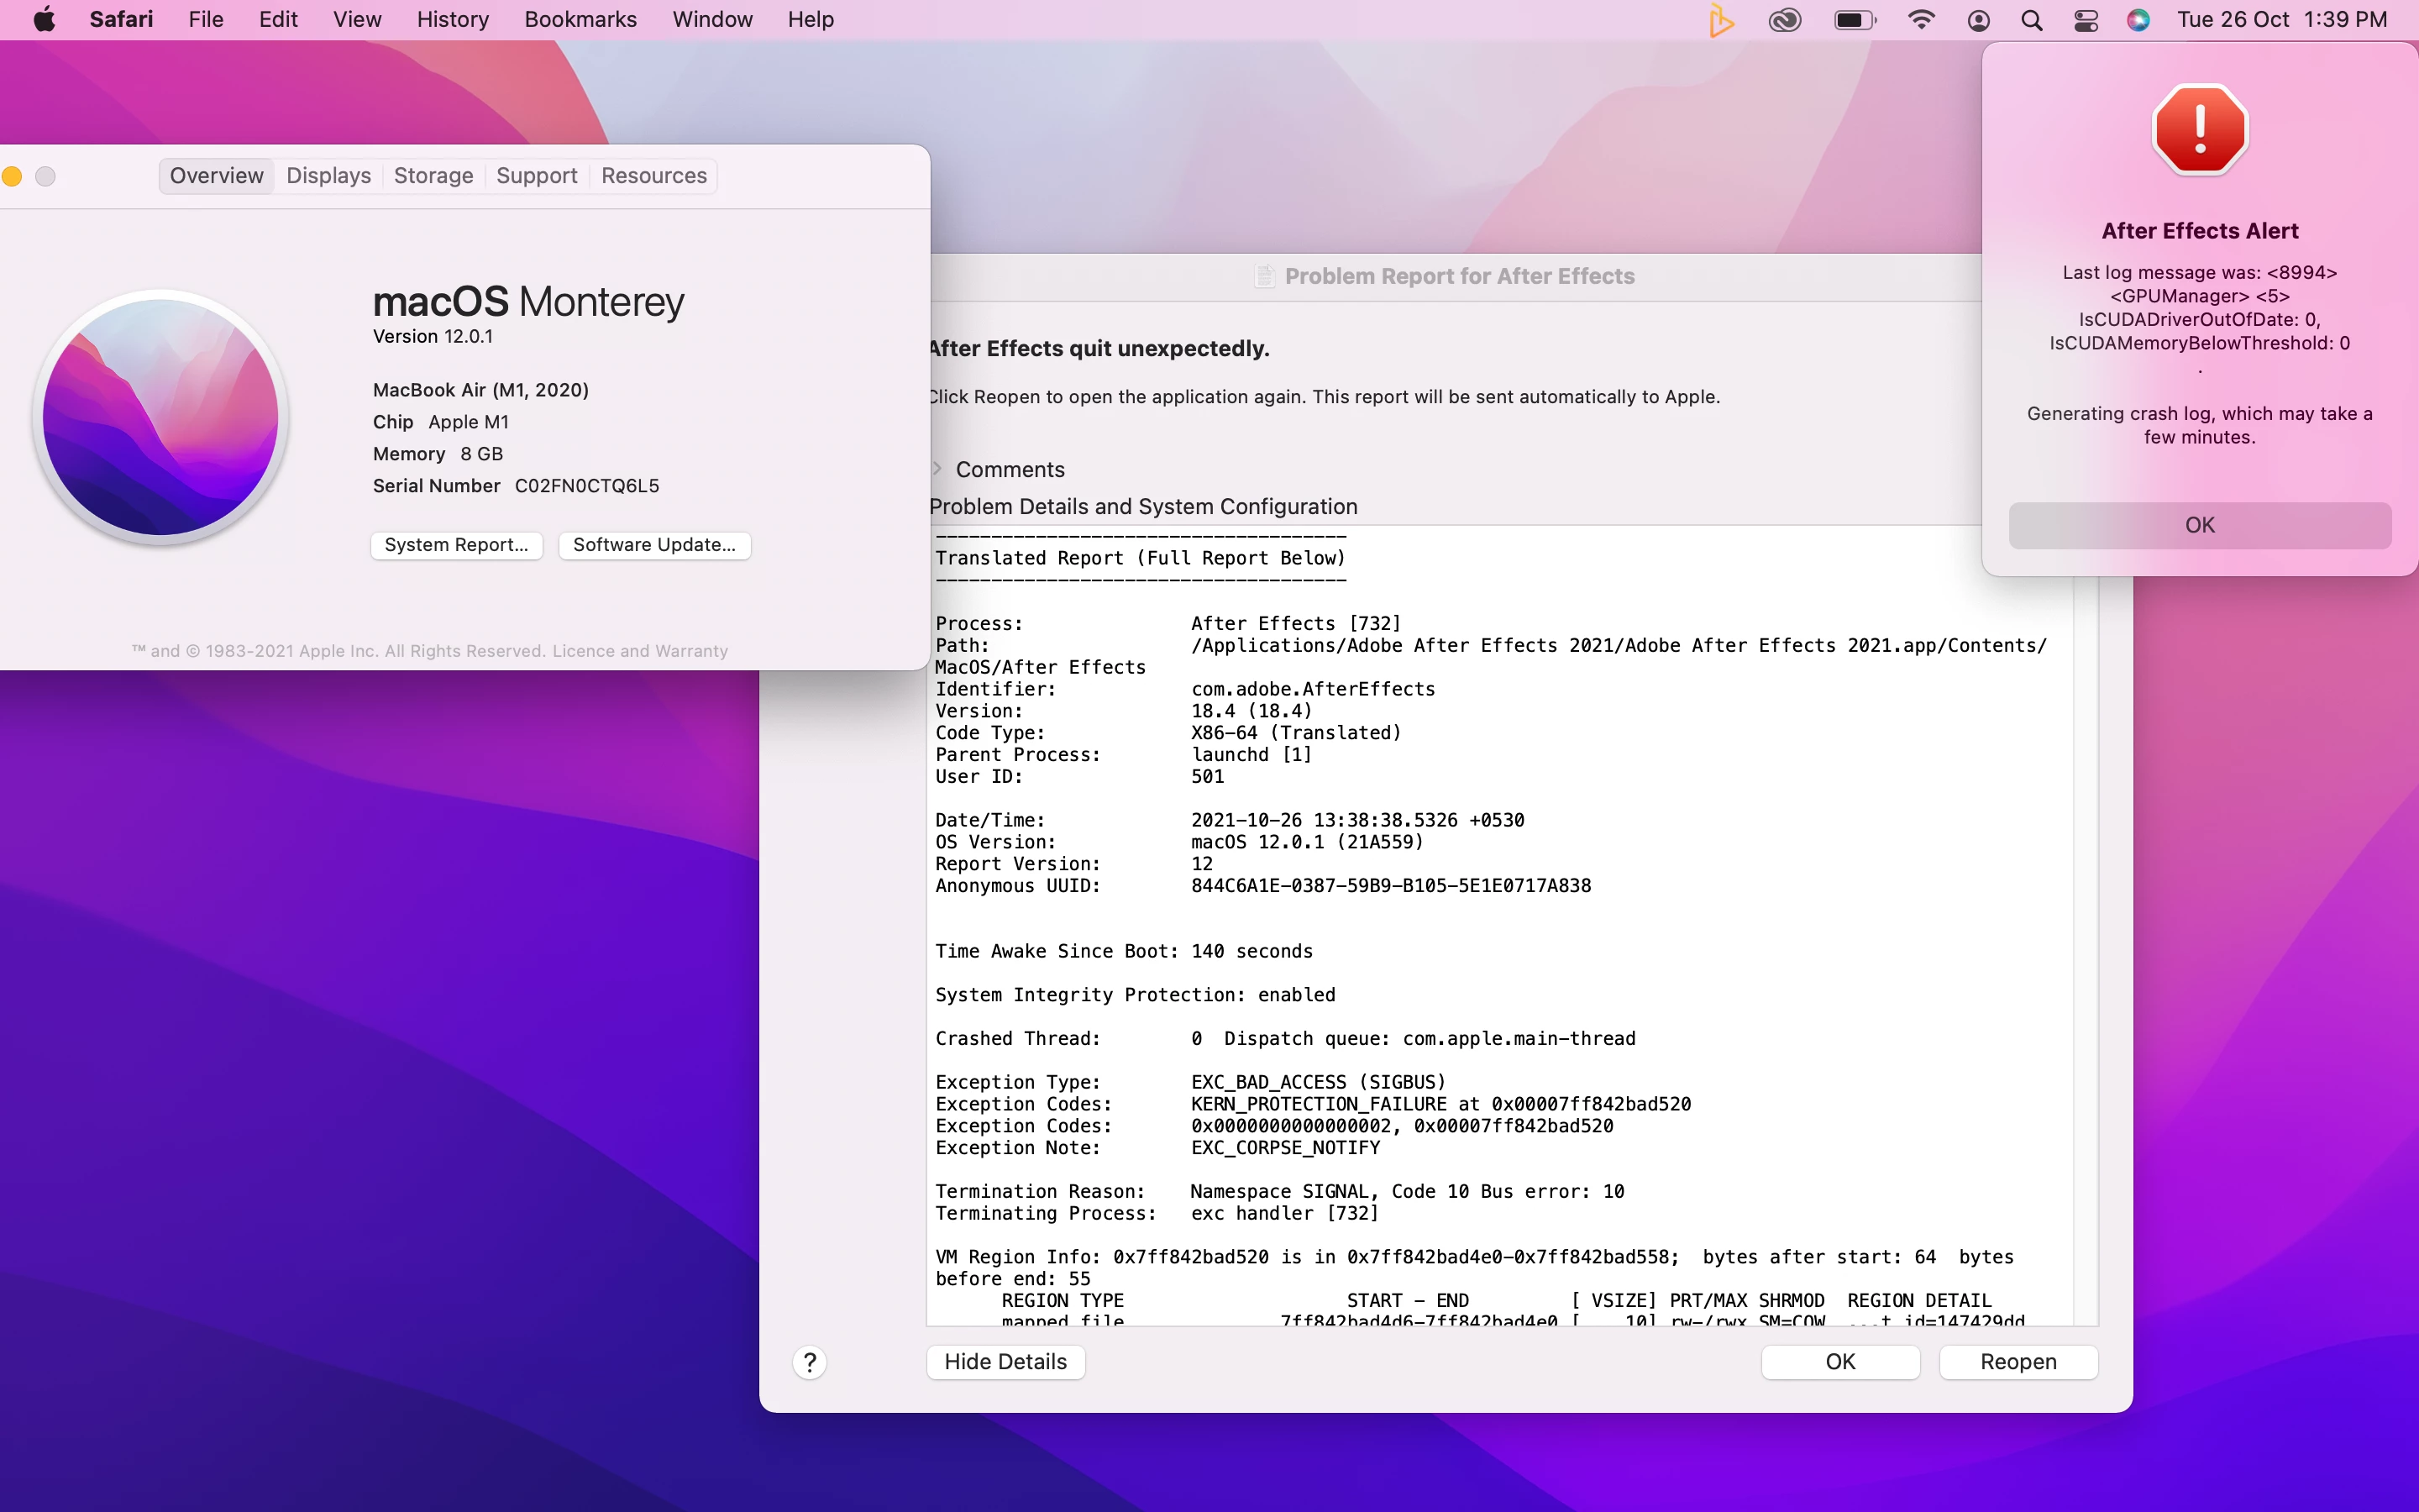Click the macOS Monterey logo image

pos(160,417)
